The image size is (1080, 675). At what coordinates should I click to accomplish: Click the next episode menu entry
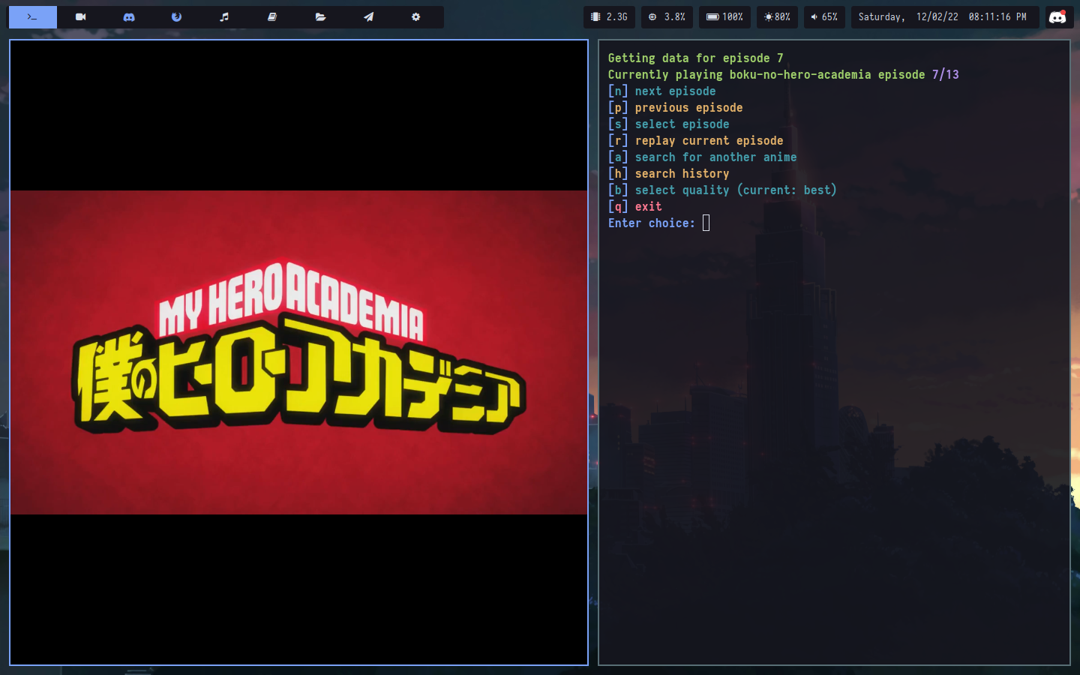(x=661, y=91)
